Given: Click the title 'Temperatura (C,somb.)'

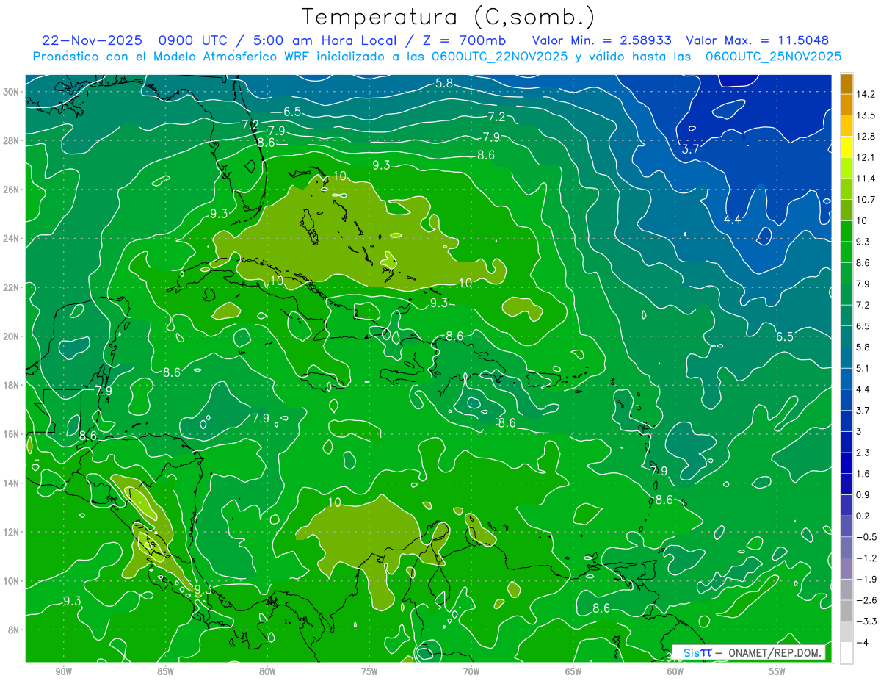Looking at the screenshot, I should [x=449, y=18].
